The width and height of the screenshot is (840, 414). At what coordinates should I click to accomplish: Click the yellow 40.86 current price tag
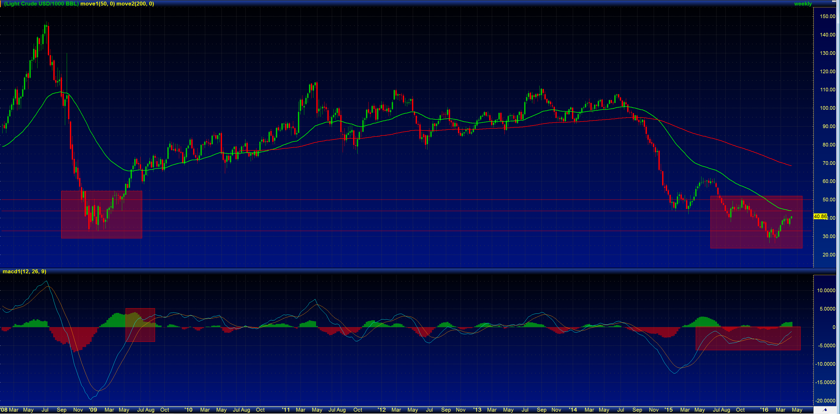[x=820, y=216]
